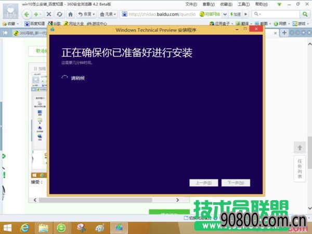Open the 无痕 incognito dropdown
The height and width of the screenshot is (234, 312).
108,15
